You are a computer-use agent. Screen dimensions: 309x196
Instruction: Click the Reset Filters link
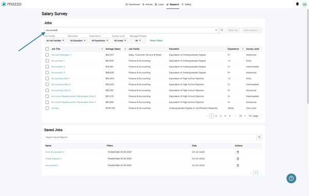tap(156, 41)
